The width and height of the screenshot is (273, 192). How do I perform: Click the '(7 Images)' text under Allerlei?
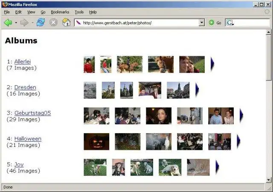click(x=22, y=68)
